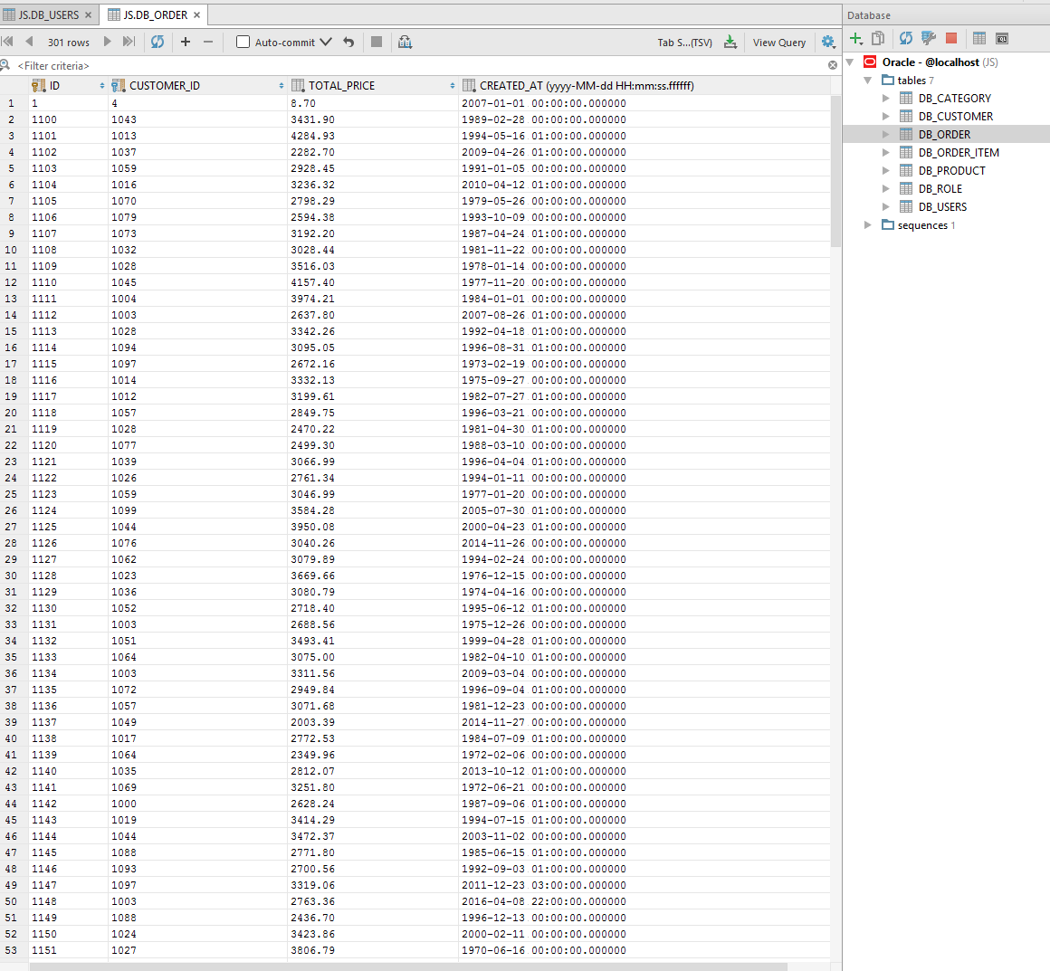Image resolution: width=1050 pixels, height=971 pixels.
Task: Add new data source in Database panel
Action: [x=855, y=38]
